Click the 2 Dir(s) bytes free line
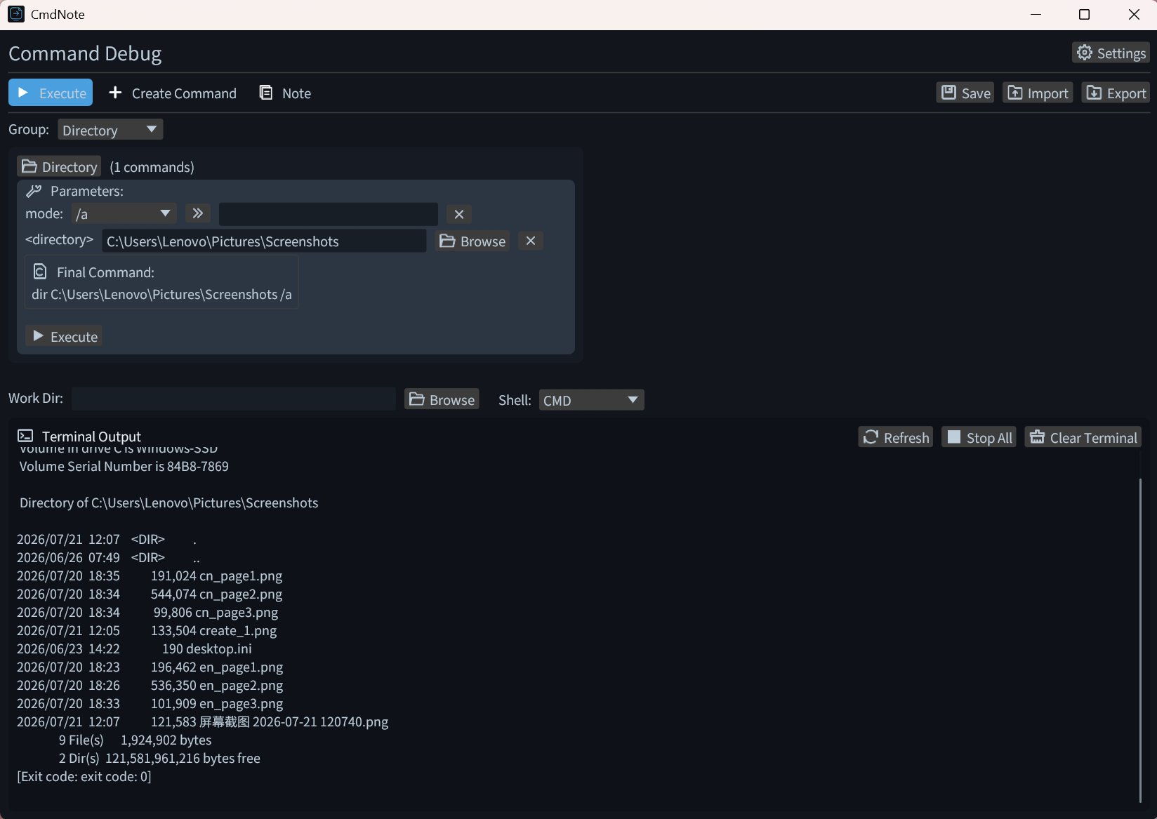 click(159, 758)
